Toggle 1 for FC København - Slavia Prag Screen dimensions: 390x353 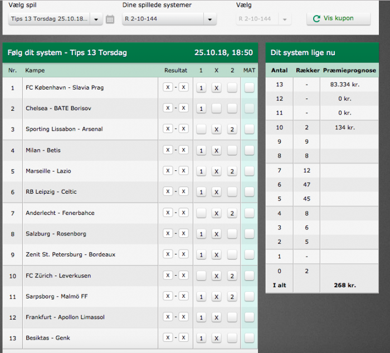(201, 88)
